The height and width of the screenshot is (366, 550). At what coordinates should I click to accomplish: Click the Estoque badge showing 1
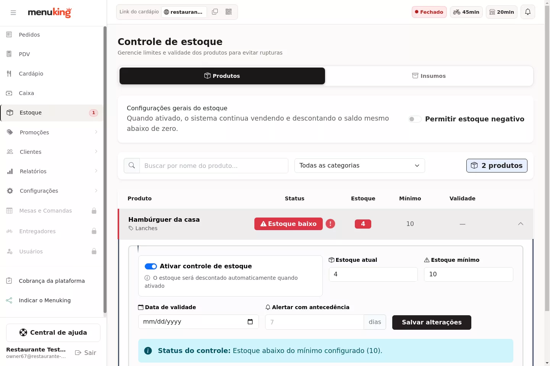coord(94,113)
